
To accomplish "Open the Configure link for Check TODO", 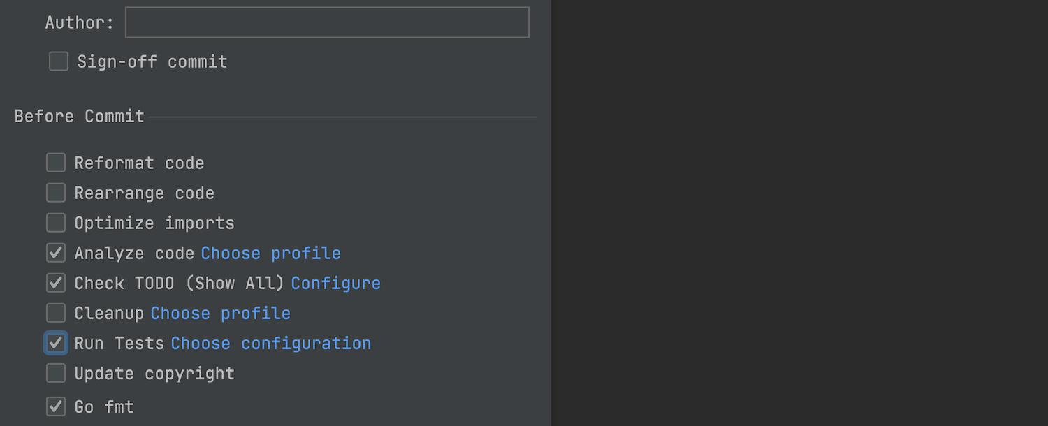I will tap(335, 283).
